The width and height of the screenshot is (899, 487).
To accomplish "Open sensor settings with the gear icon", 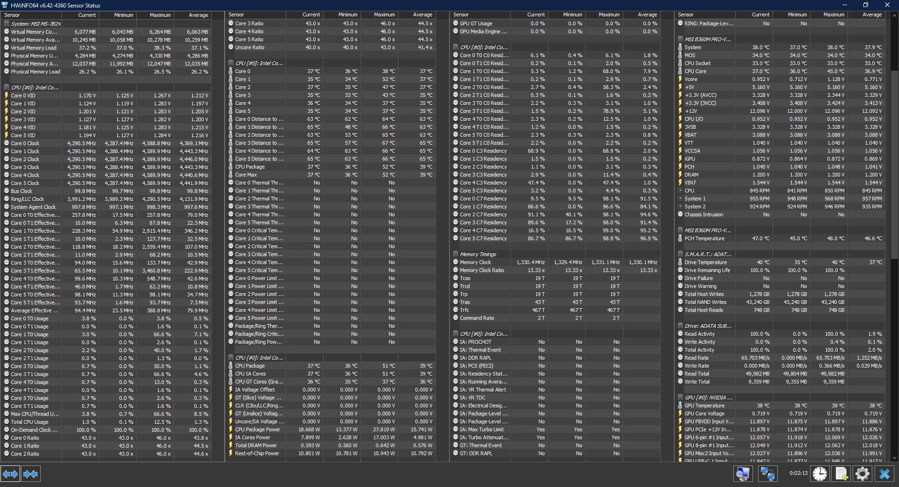I will tap(862, 474).
